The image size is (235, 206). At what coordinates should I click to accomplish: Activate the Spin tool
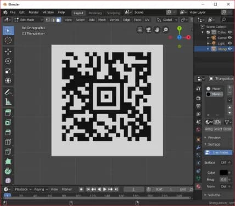pos(8,171)
